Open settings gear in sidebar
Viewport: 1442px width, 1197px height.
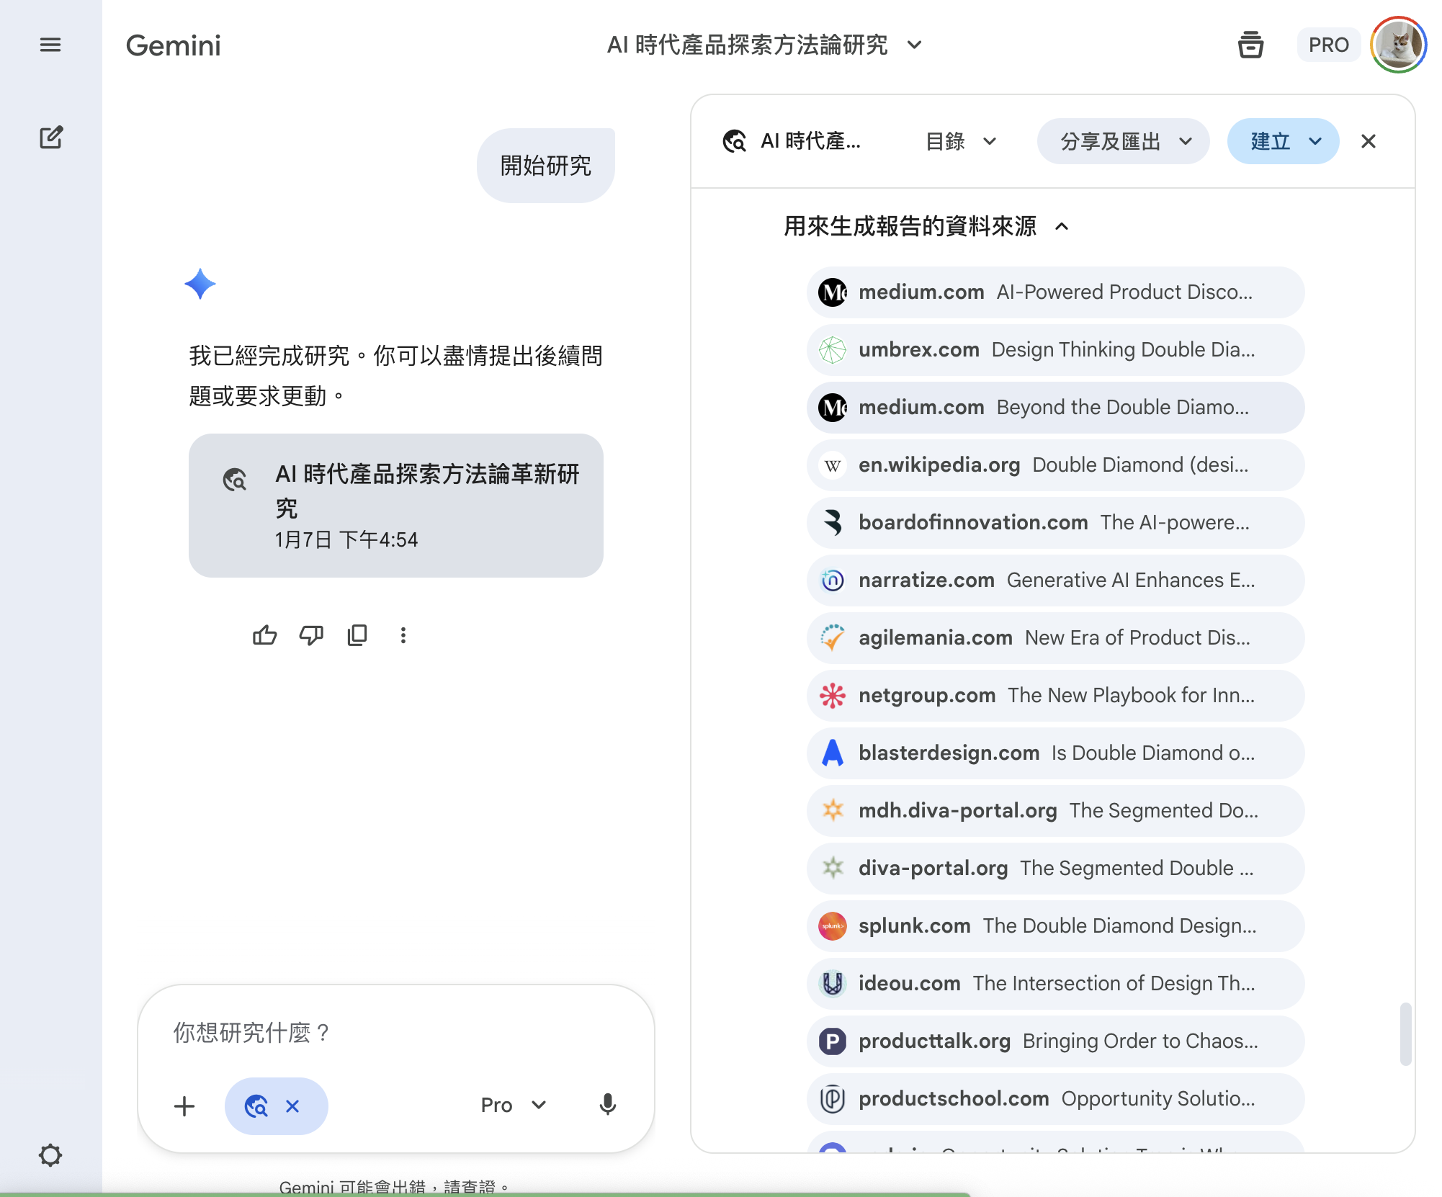(50, 1155)
